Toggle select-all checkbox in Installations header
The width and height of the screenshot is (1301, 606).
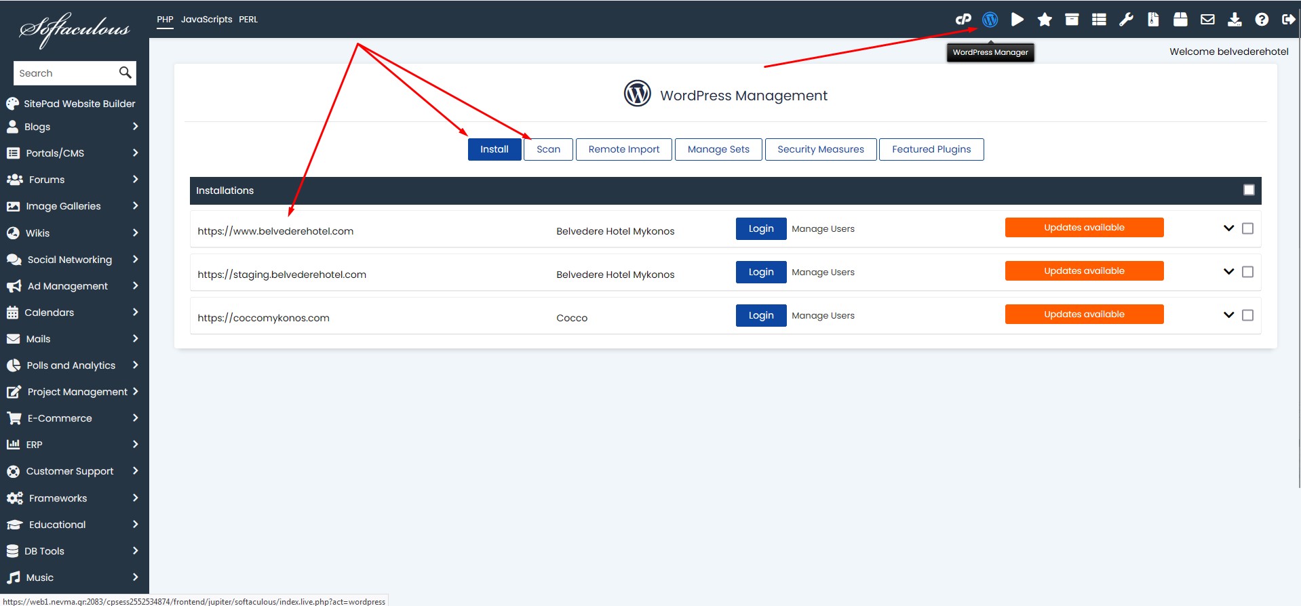(1249, 190)
